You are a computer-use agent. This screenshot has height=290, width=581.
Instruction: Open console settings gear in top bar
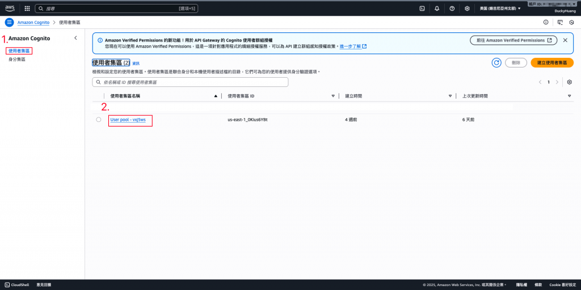[468, 8]
